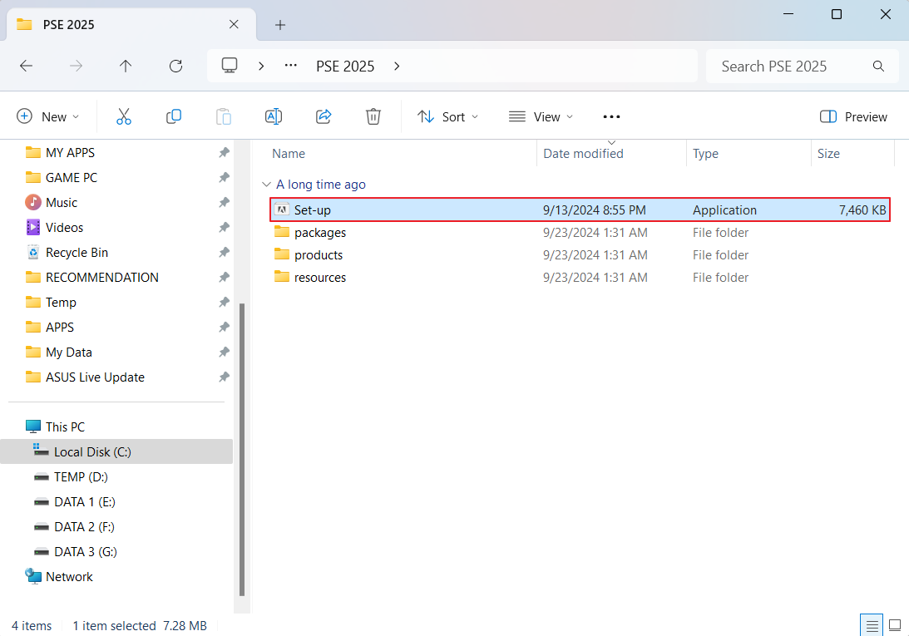Add a new tab
This screenshot has height=636, width=909.
[x=280, y=25]
